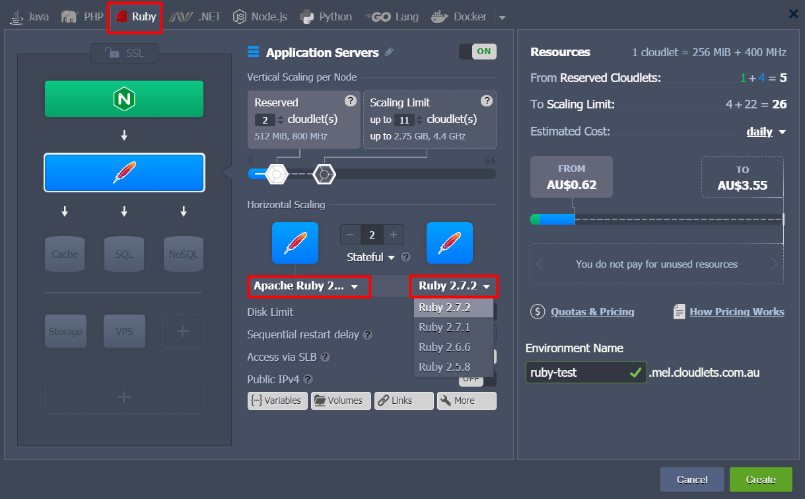
Task: Click the FROM AU$0.62 cost box
Action: click(571, 177)
